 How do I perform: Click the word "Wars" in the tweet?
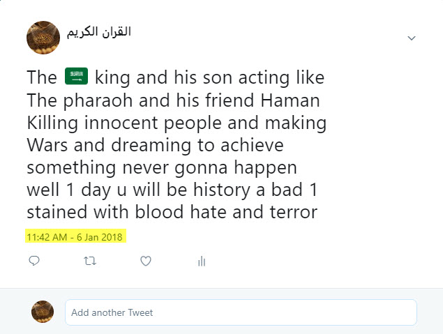click(x=47, y=146)
